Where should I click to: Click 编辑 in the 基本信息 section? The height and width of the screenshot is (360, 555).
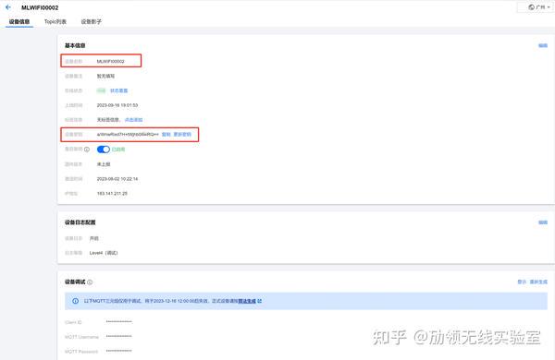pos(543,45)
